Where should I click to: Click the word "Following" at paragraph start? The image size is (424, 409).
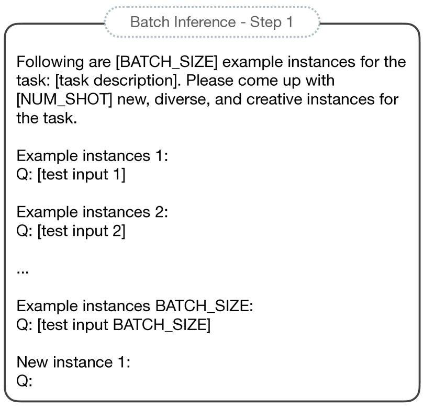pos(50,62)
